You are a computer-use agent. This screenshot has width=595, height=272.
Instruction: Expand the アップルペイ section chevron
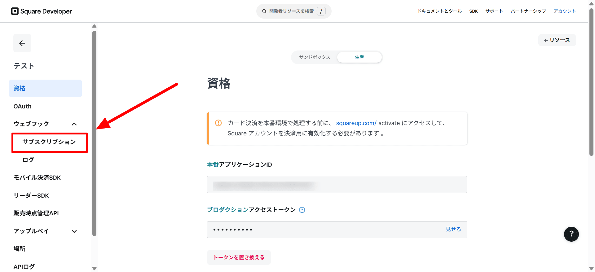point(74,231)
